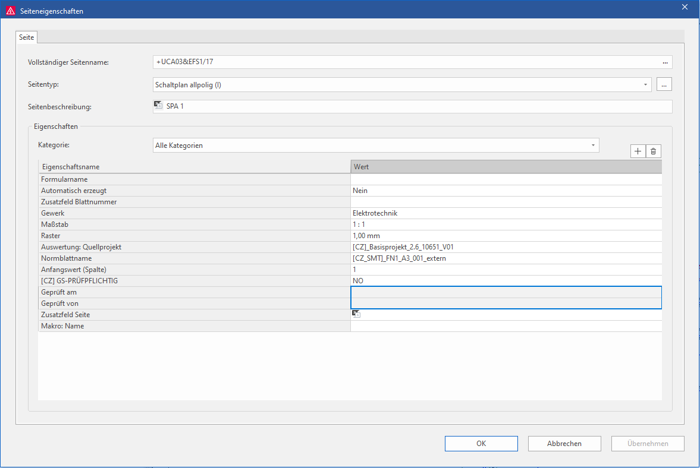This screenshot has height=468, width=700.
Task: Click the Normblattname value cell
Action: click(x=506, y=258)
